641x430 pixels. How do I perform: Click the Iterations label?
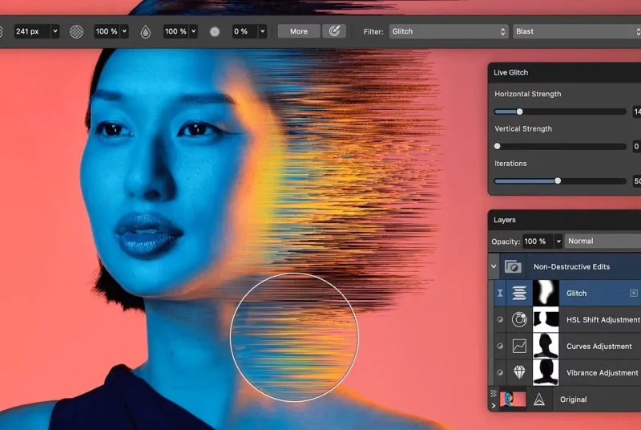click(510, 163)
